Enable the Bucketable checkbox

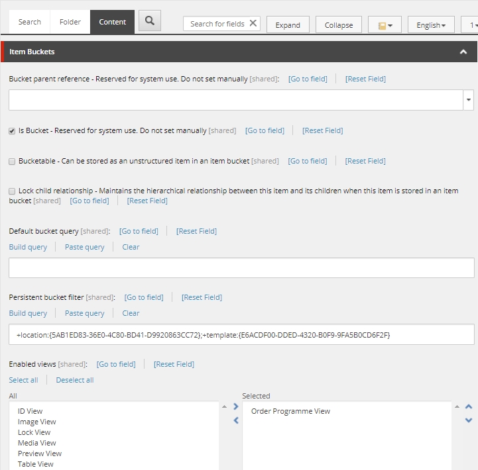pyautogui.click(x=12, y=162)
